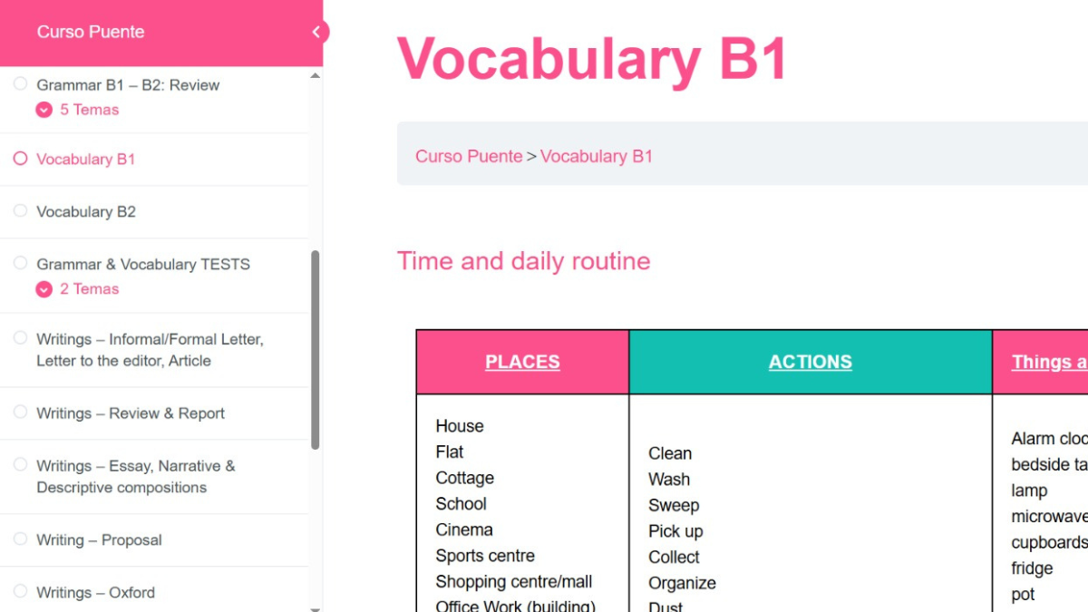The width and height of the screenshot is (1088, 612).
Task: Click the circle icon beside Vocabulary B2
Action: (19, 211)
